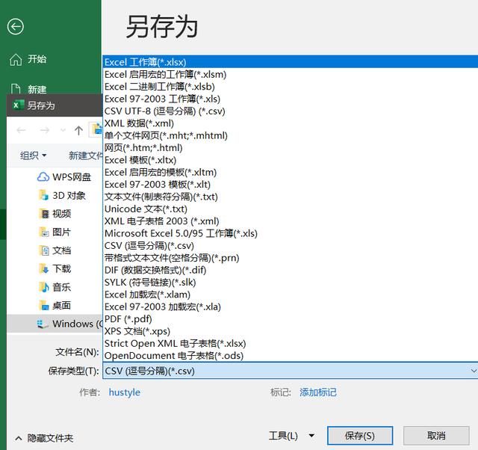Click the 音乐 music folder icon

click(43, 287)
